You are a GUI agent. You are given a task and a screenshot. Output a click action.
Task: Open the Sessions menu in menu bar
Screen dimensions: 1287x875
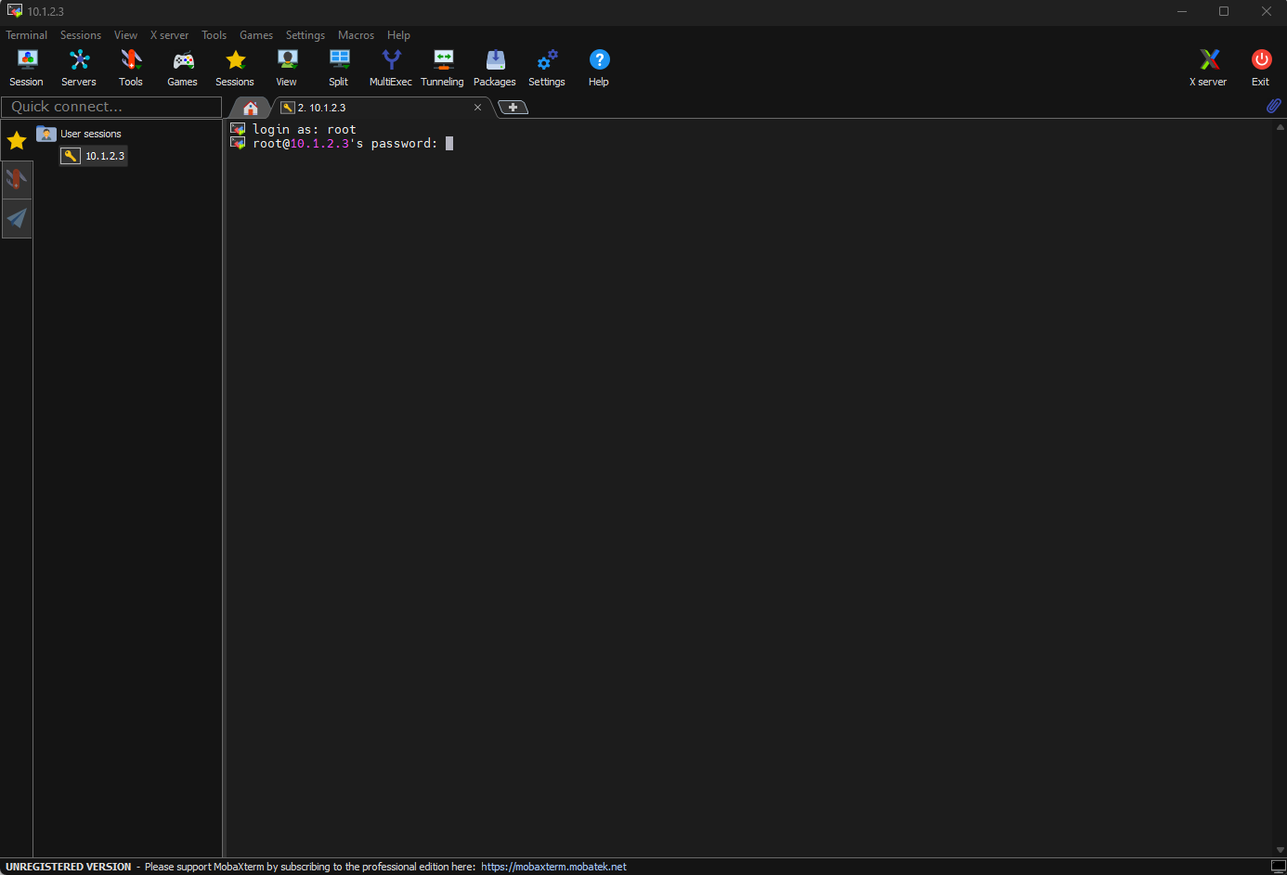[x=81, y=35]
